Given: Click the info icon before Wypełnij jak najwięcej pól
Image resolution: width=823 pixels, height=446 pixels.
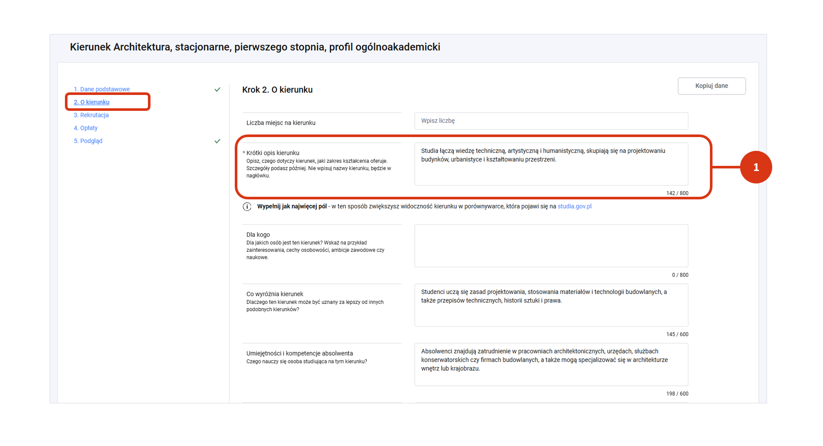Looking at the screenshot, I should [x=247, y=207].
